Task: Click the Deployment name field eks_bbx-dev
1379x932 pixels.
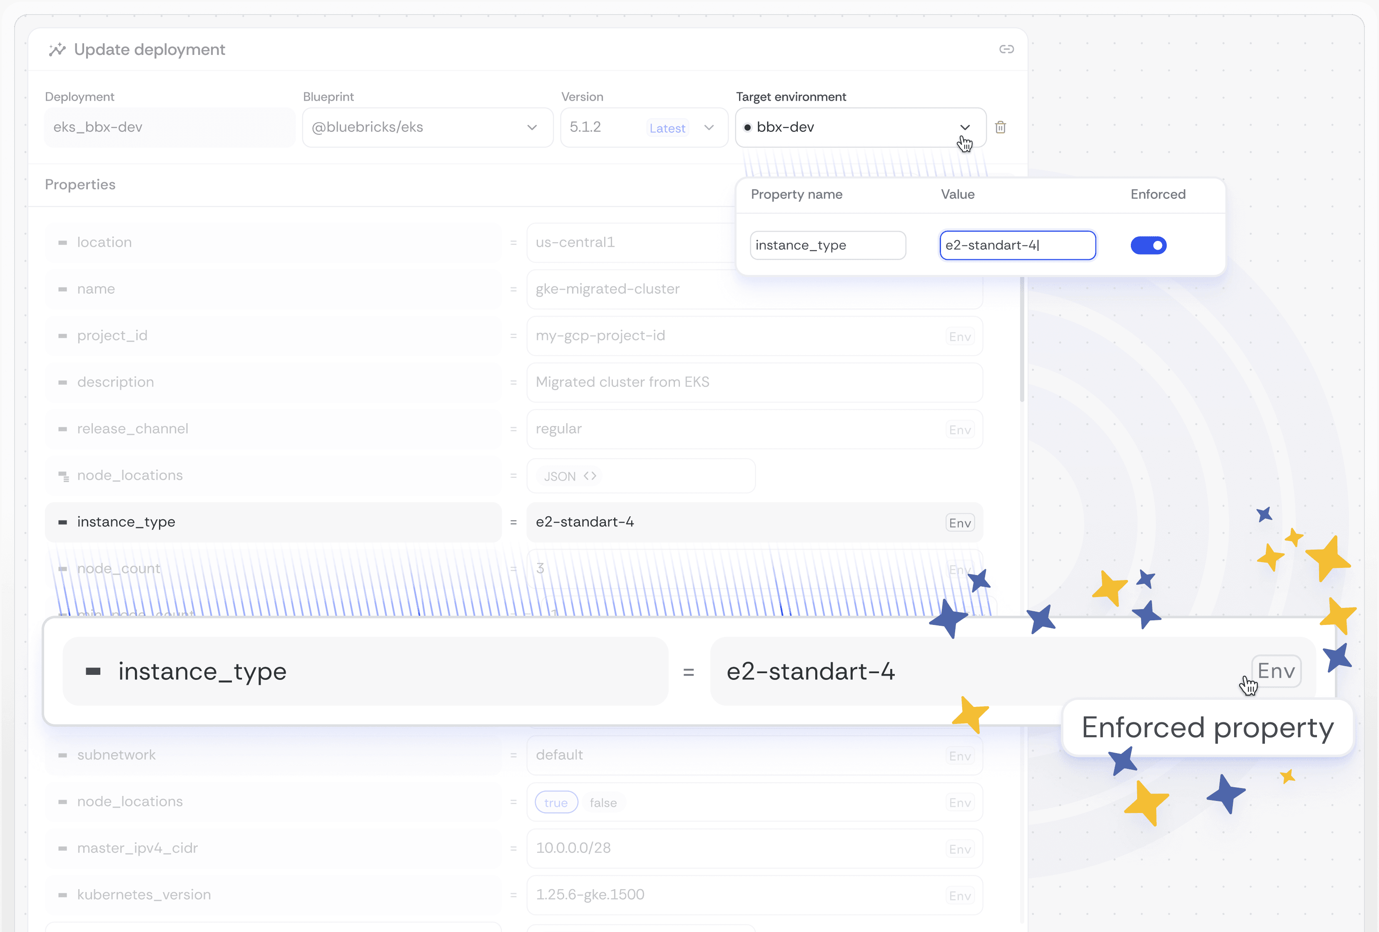Action: (169, 127)
